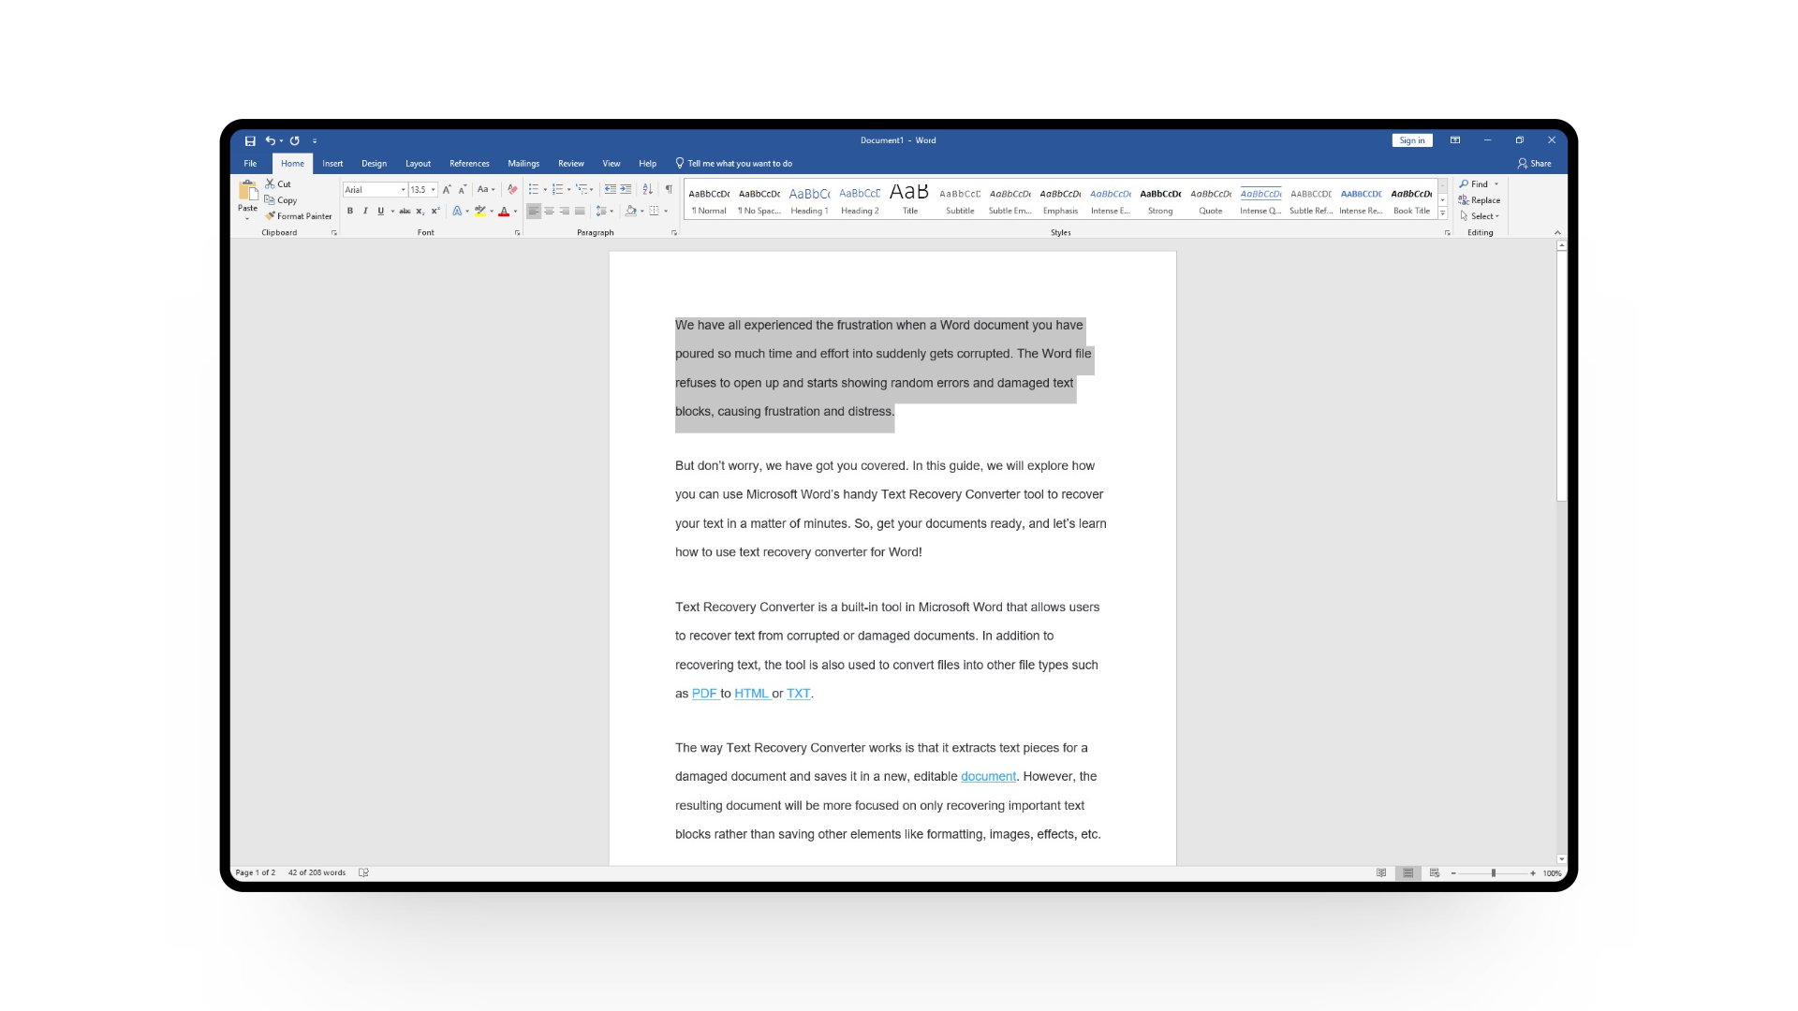The width and height of the screenshot is (1798, 1011).
Task: Toggle show paragraph marks (pilcrow)
Action: [669, 189]
